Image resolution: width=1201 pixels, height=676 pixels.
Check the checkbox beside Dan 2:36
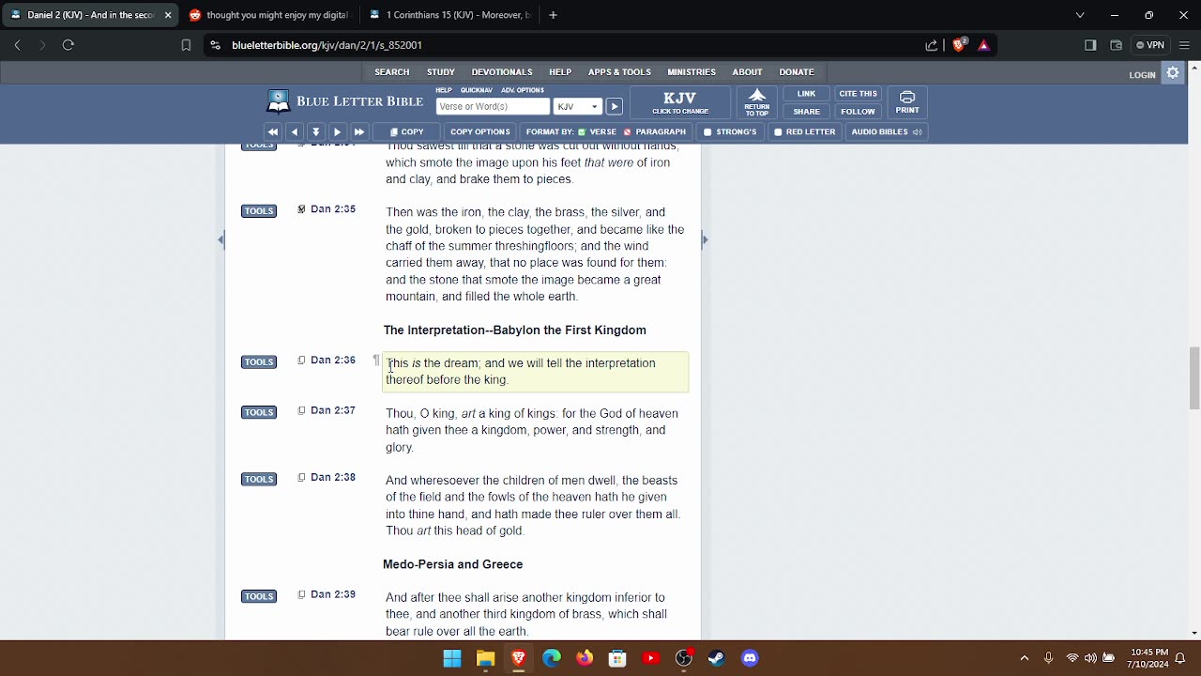(301, 361)
